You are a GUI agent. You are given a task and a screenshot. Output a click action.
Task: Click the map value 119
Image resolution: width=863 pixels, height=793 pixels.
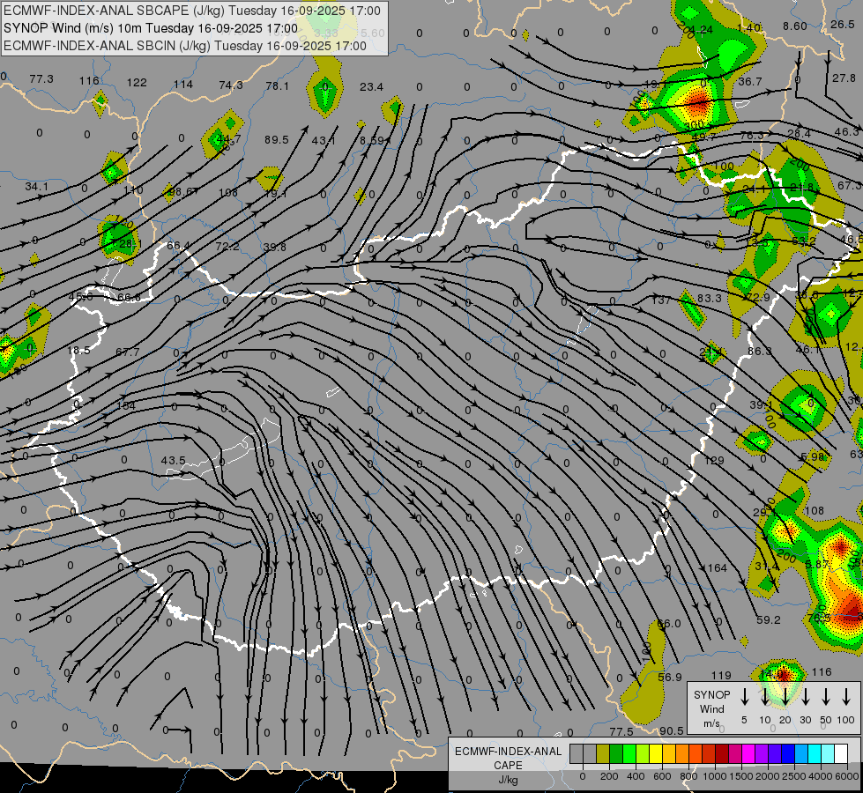(x=721, y=675)
